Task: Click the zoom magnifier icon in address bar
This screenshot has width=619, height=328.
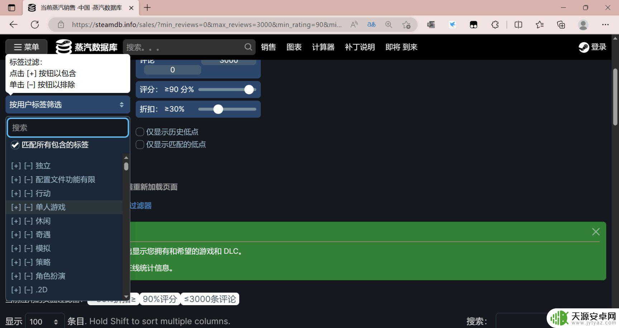Action: 389,25
